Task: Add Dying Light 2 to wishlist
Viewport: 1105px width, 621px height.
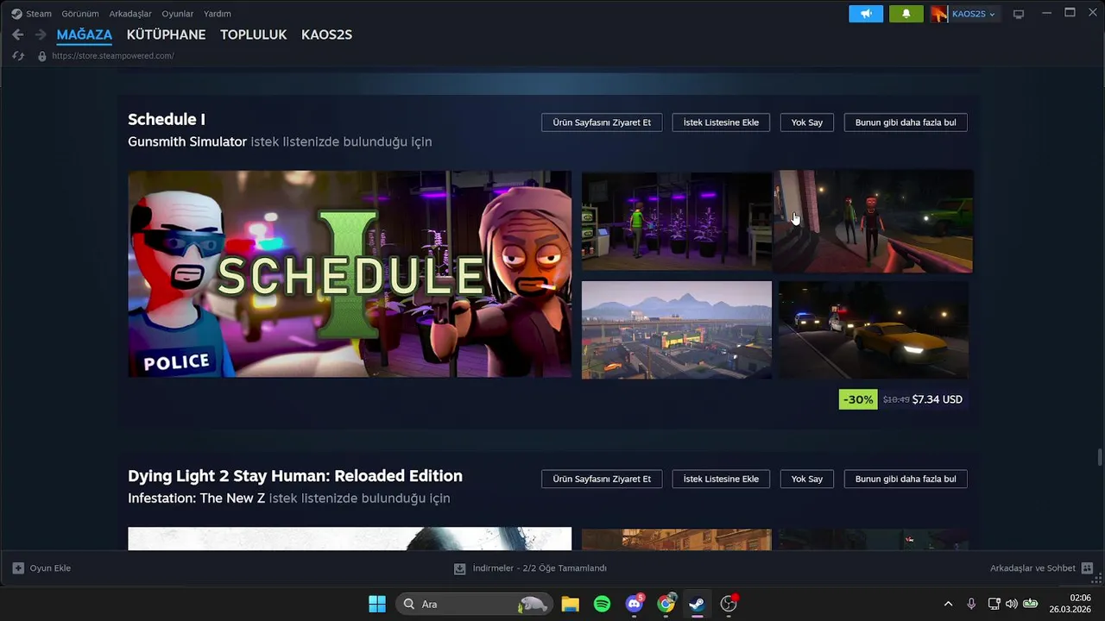Action: [721, 479]
